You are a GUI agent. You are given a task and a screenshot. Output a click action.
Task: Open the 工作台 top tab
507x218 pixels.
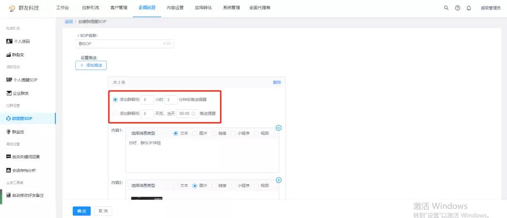point(62,8)
